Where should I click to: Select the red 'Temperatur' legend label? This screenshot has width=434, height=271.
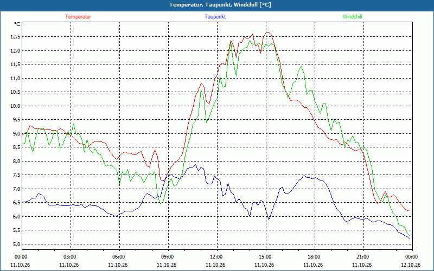[x=78, y=17]
